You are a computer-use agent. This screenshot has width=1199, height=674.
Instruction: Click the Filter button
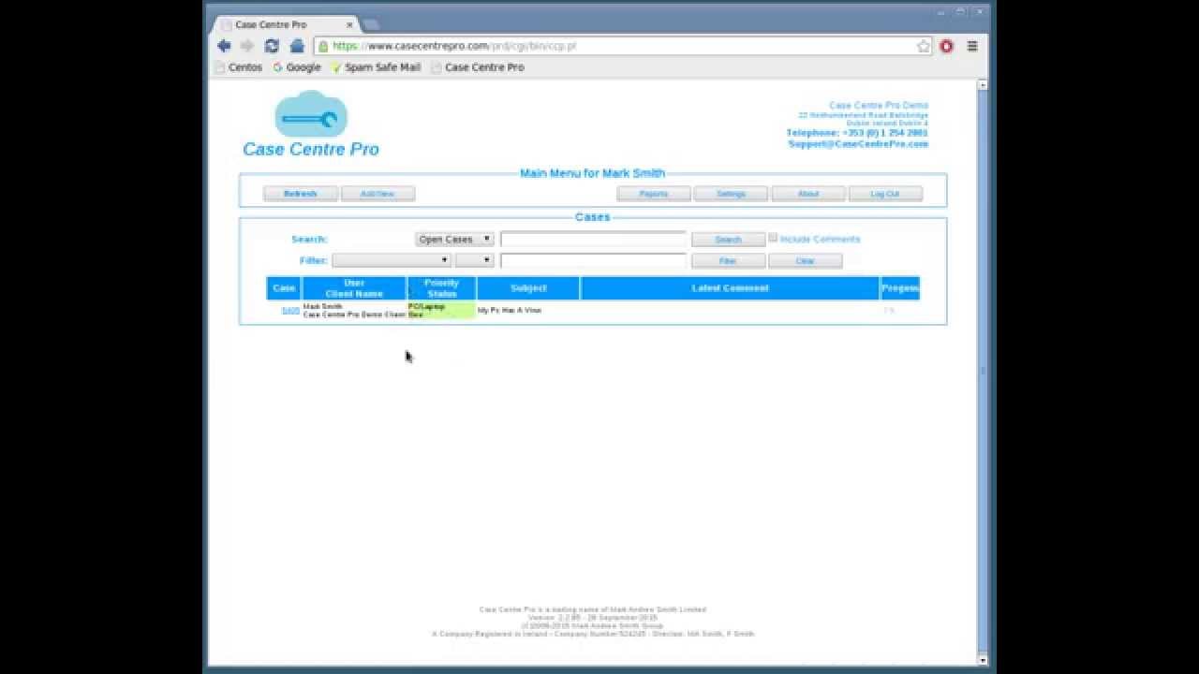(728, 261)
